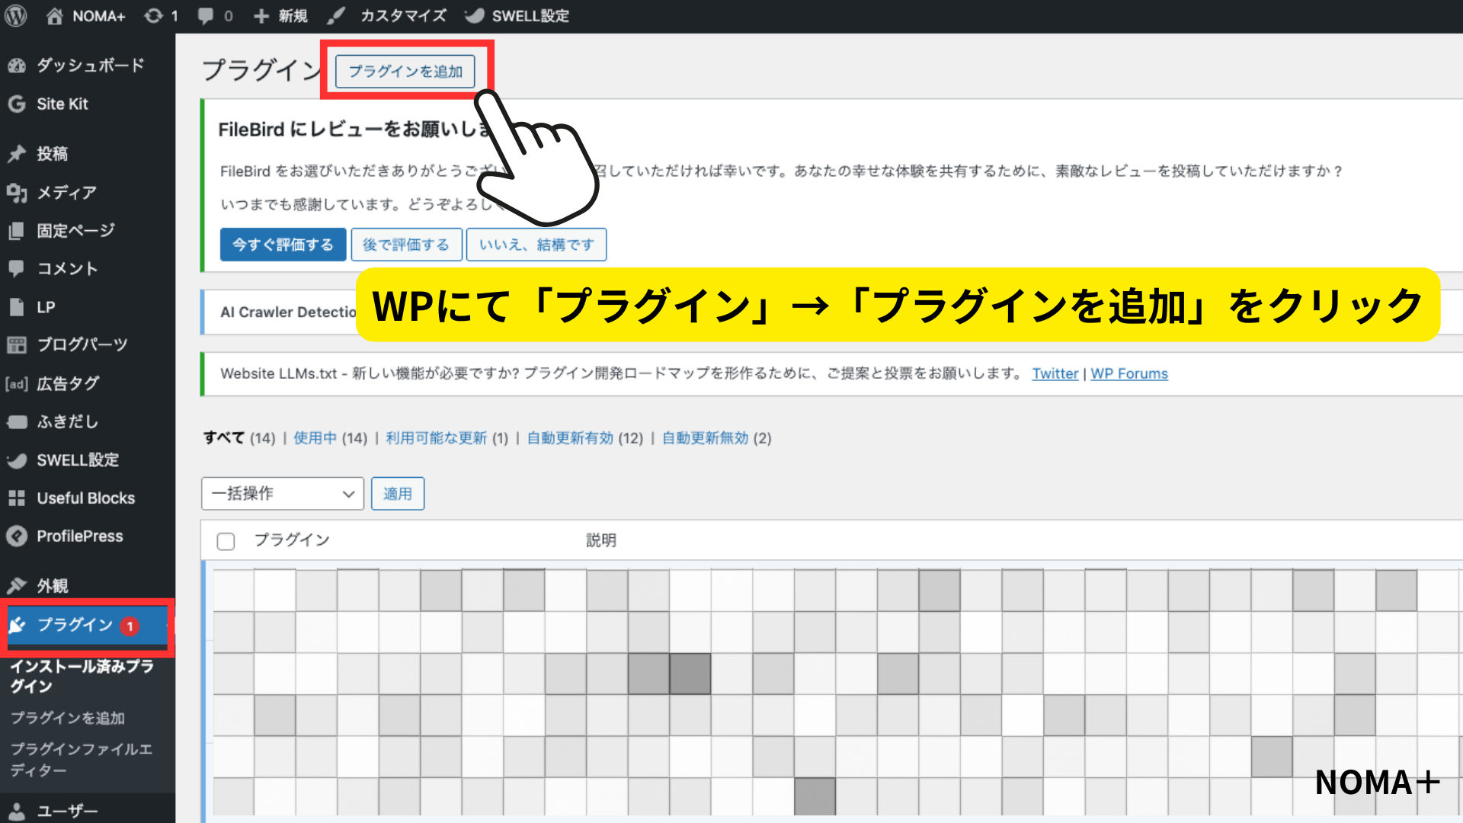Click the updates refresh icon showing 1
The image size is (1463, 823).
[154, 16]
